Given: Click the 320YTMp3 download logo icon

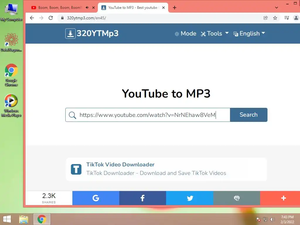Looking at the screenshot, I should (70, 33).
